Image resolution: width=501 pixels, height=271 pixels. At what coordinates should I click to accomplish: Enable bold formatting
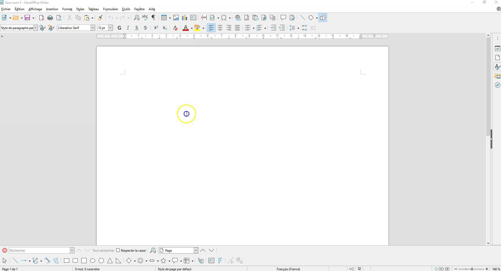(x=119, y=28)
